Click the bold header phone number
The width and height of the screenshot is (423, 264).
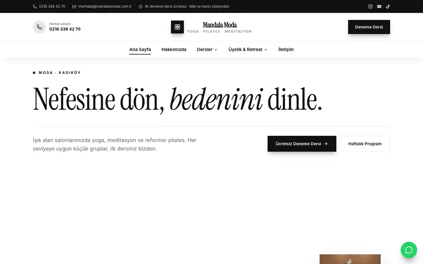point(65,29)
